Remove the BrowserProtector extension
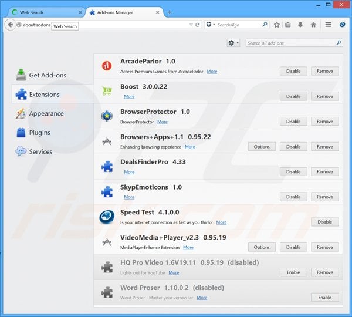The width and height of the screenshot is (352, 317). point(325,122)
